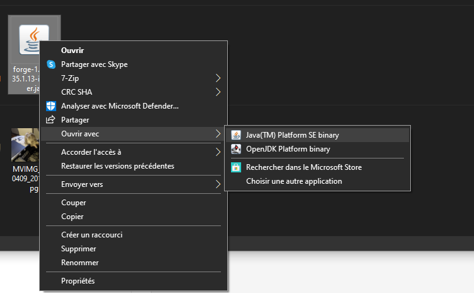The width and height of the screenshot is (474, 293).
Task: Click the Microsoft Store bag icon
Action: pos(236,167)
